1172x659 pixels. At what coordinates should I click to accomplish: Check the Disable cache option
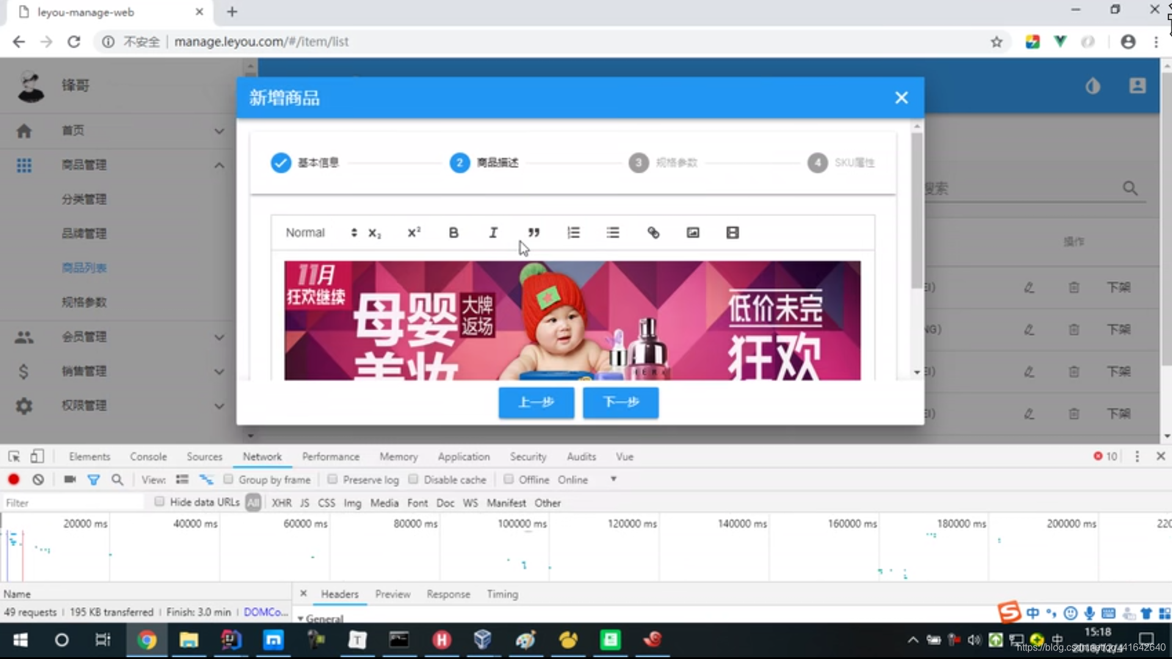413,480
